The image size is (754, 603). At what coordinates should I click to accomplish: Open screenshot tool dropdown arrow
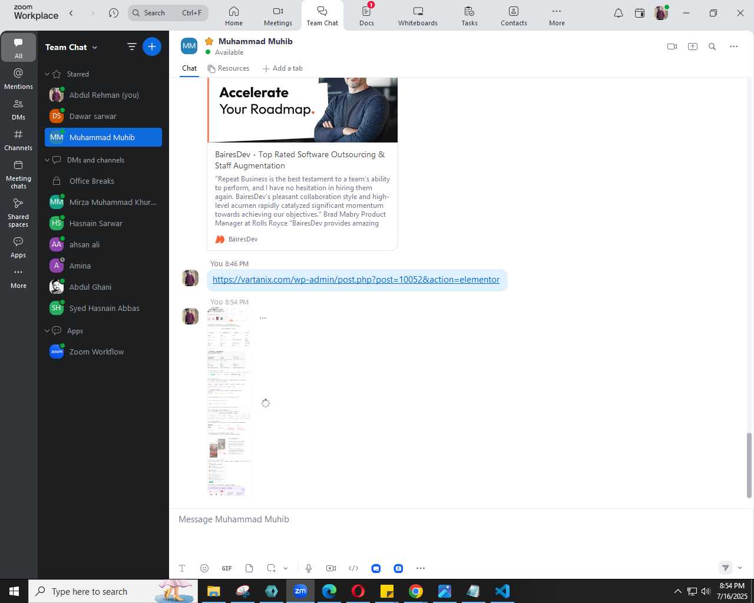click(x=286, y=568)
